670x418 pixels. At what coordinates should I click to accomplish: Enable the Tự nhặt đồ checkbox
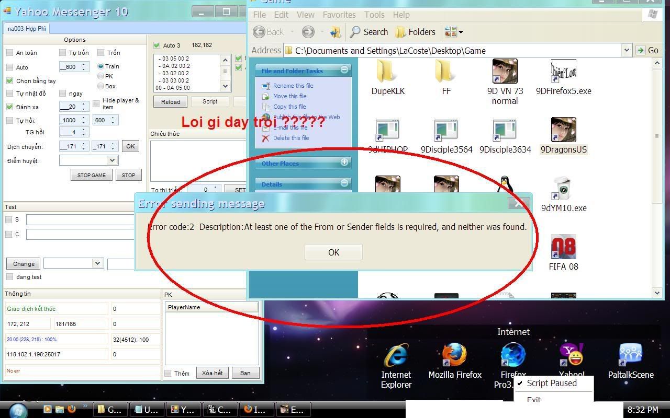(x=9, y=94)
